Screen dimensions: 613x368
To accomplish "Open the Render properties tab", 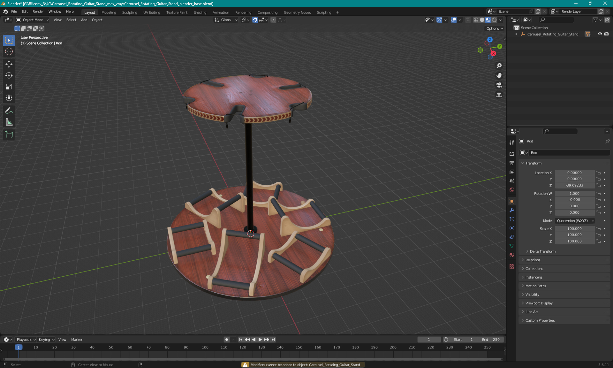I will pos(512,154).
